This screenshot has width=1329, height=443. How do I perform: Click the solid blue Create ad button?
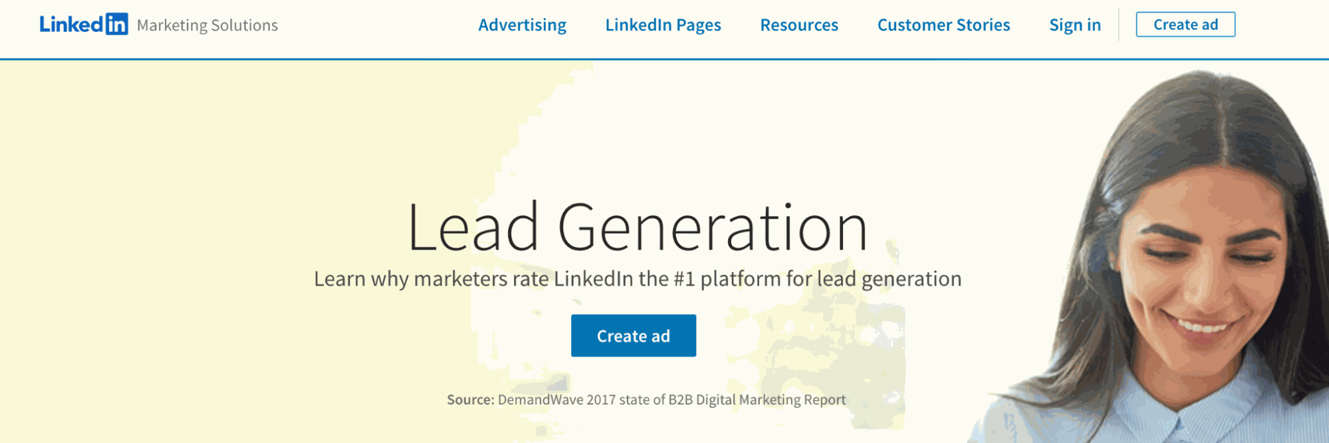point(634,335)
